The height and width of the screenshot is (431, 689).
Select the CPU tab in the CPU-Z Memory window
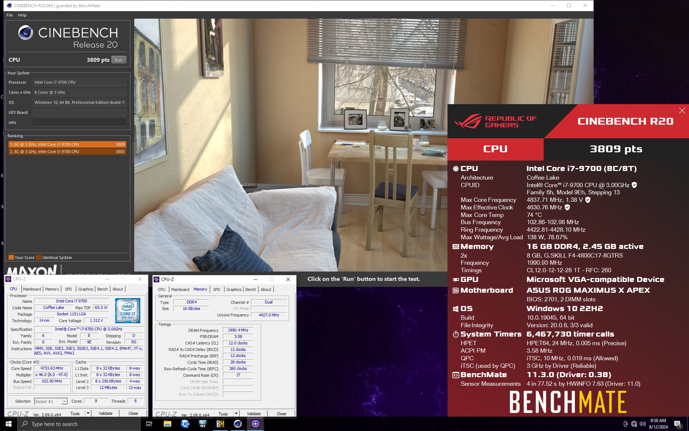point(162,289)
